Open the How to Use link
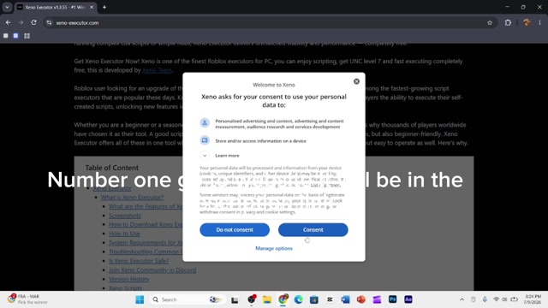 click(x=124, y=234)
